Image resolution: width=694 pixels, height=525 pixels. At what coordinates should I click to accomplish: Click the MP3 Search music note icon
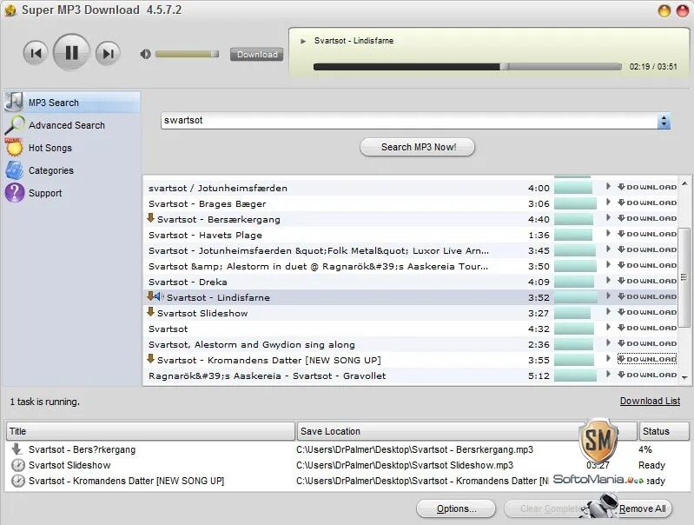14,102
